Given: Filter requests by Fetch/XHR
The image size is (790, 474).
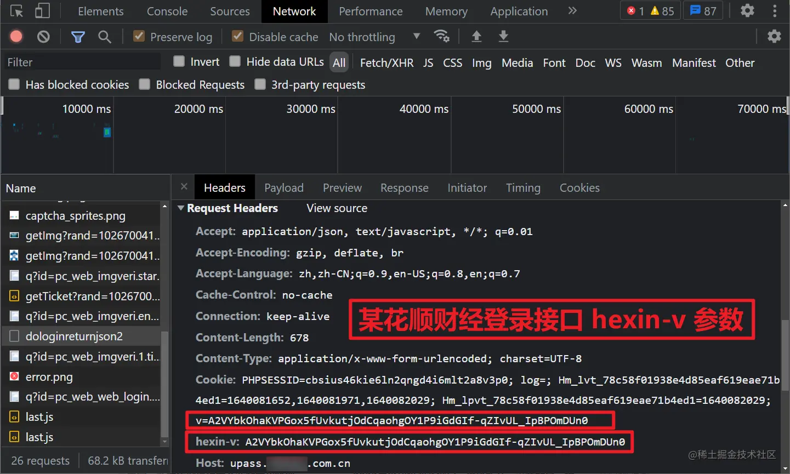Looking at the screenshot, I should [x=387, y=62].
